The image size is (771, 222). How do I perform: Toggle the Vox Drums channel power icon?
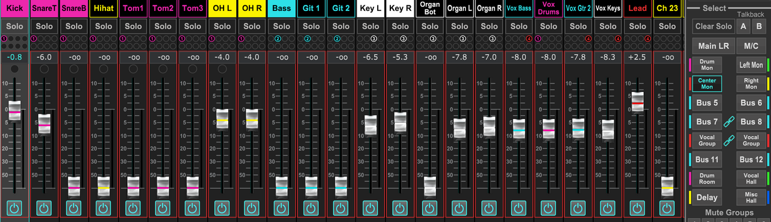point(549,208)
